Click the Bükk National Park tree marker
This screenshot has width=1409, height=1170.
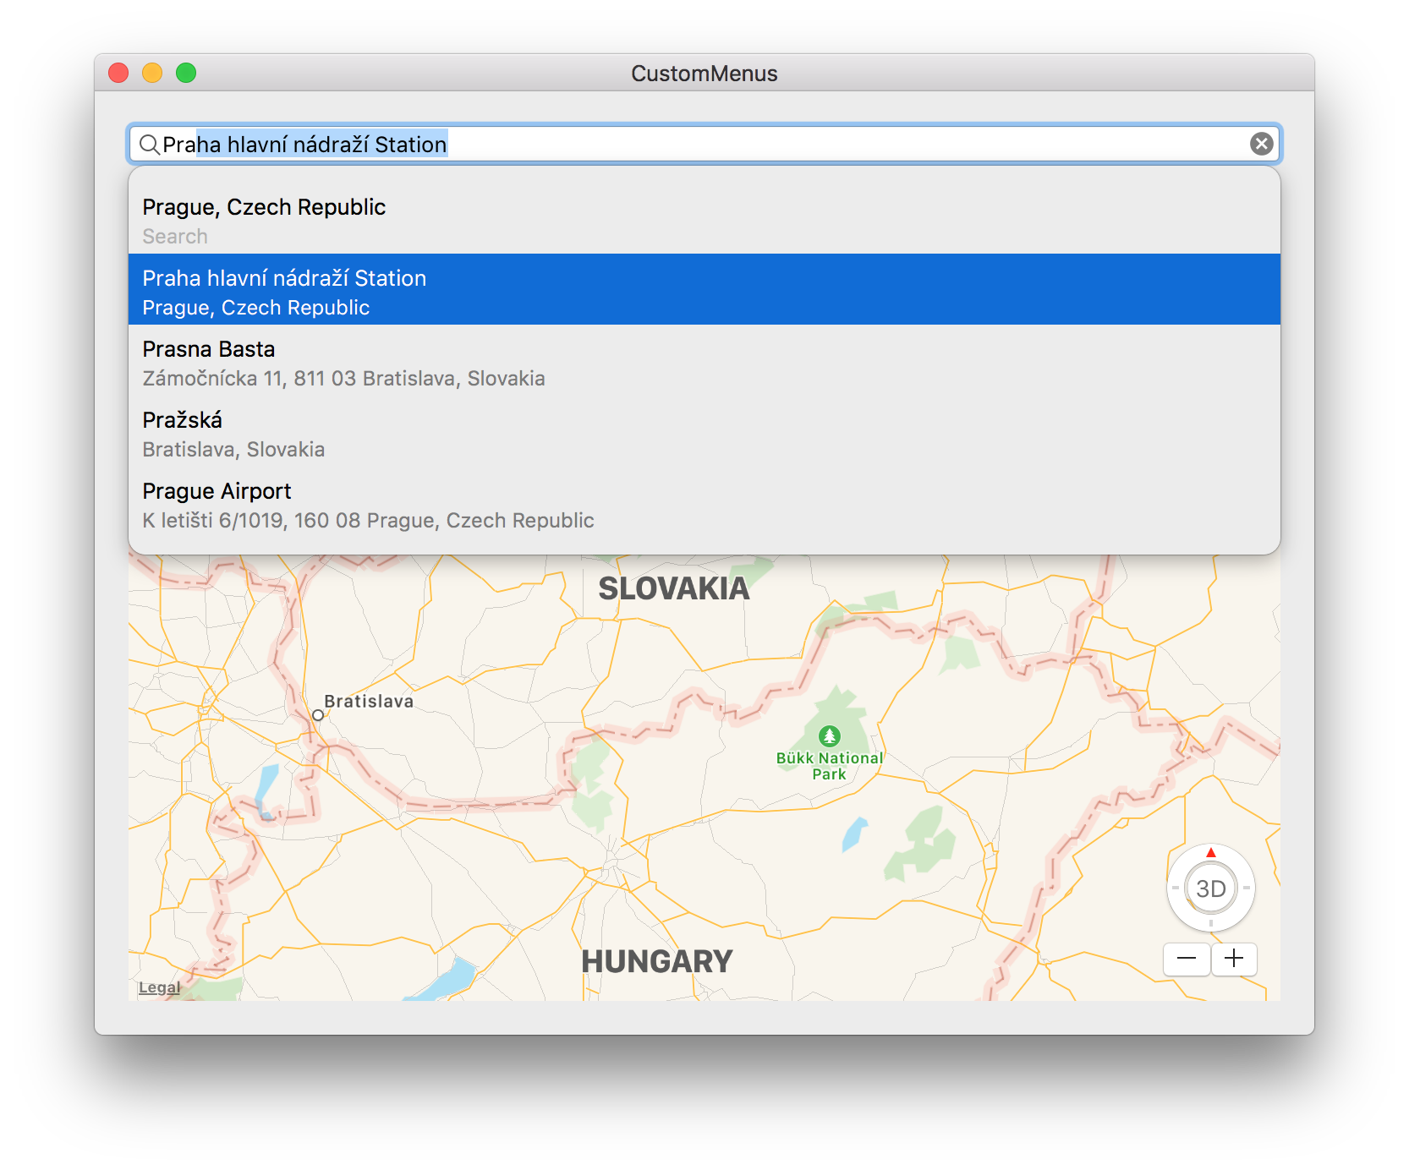click(x=830, y=735)
